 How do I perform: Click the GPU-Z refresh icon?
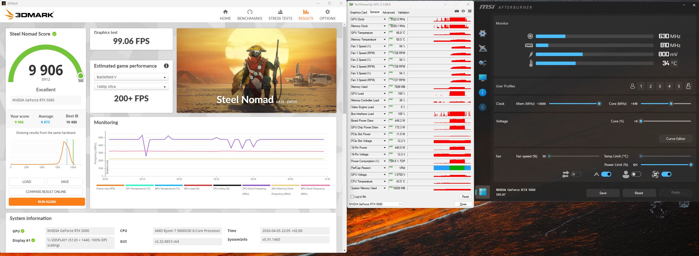[x=463, y=11]
